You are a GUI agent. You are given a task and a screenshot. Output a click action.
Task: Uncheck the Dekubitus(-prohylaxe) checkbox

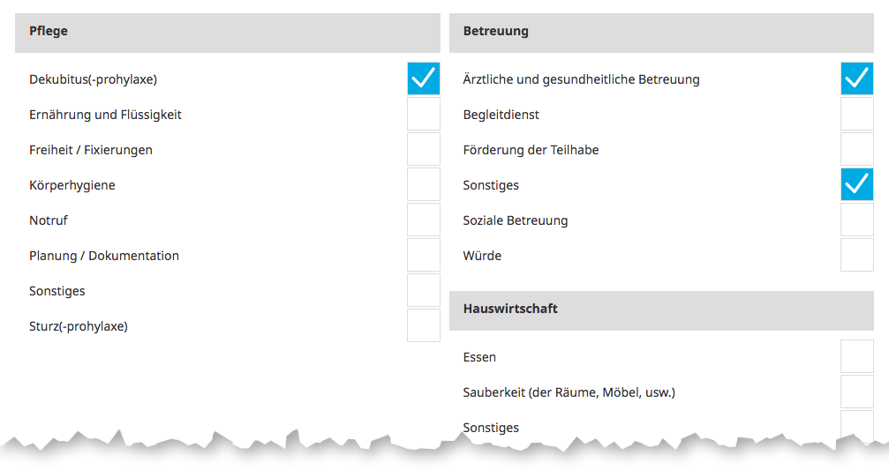click(424, 78)
